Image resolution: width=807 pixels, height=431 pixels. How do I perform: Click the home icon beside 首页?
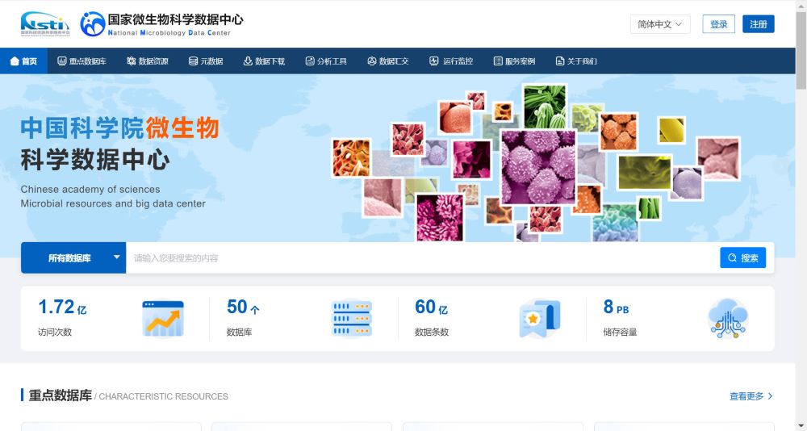(x=15, y=61)
